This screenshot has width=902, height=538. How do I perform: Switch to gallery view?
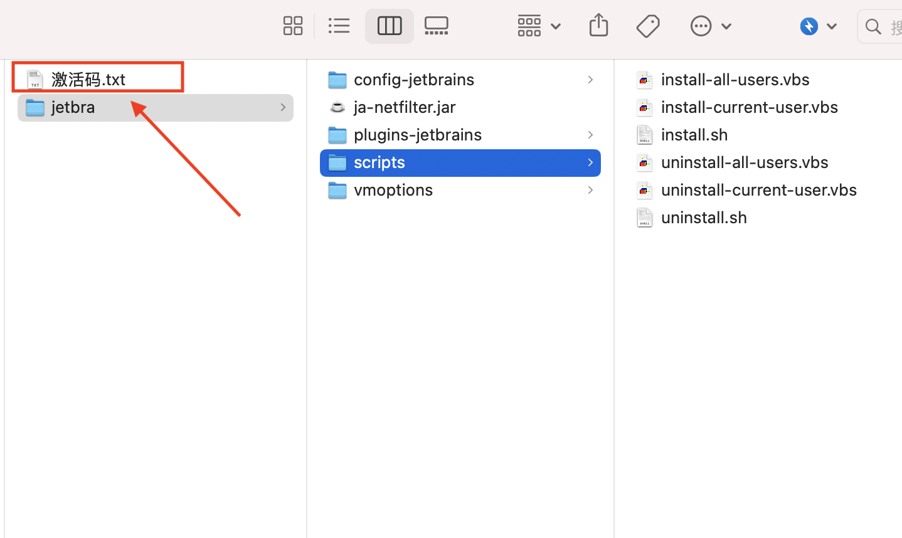437,26
